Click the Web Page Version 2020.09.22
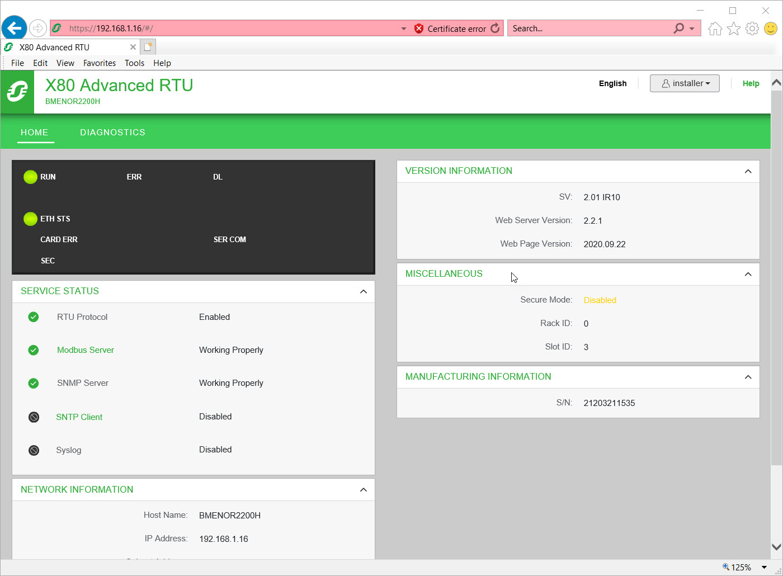The image size is (783, 576). point(605,244)
